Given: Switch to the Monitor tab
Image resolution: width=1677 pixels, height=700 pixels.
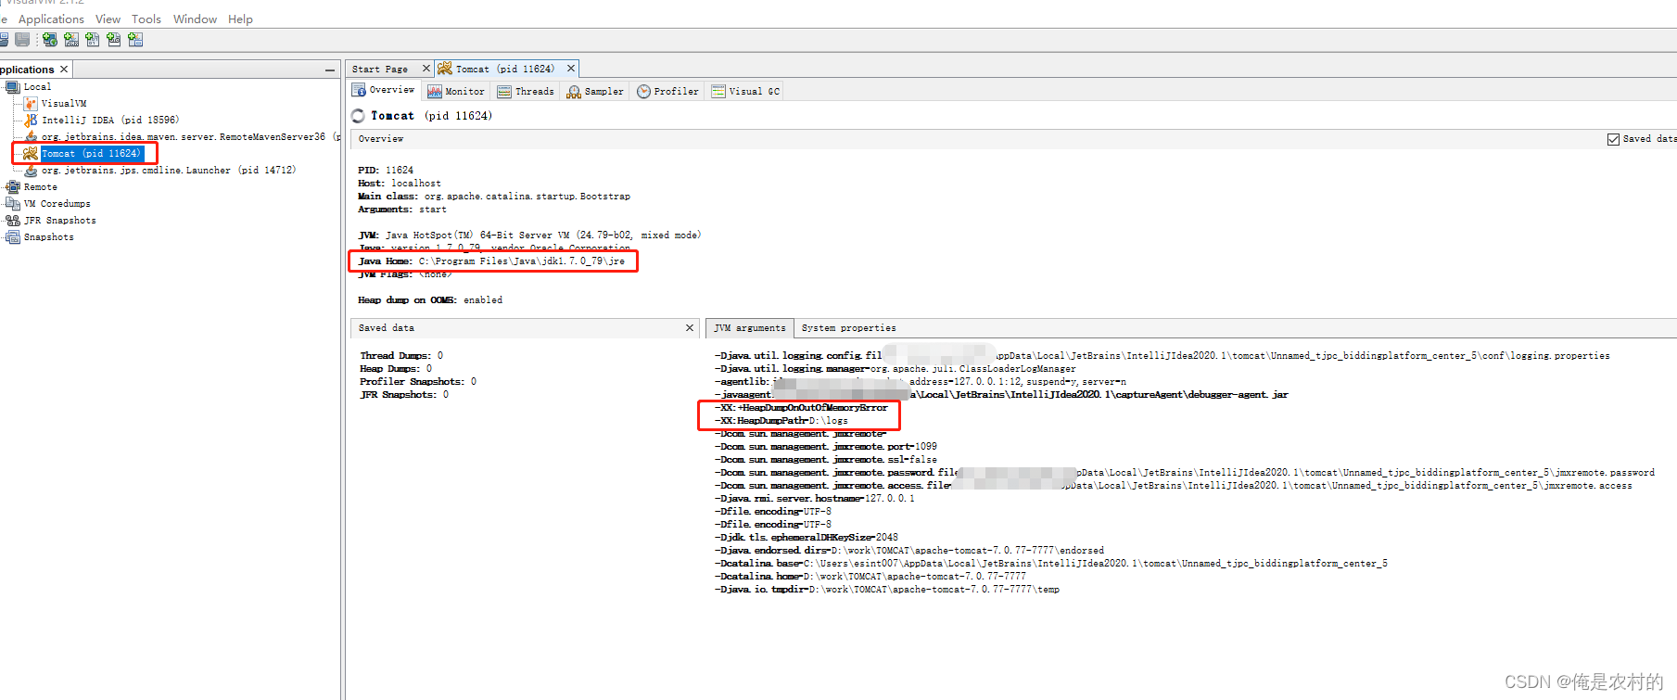Looking at the screenshot, I should [x=456, y=91].
